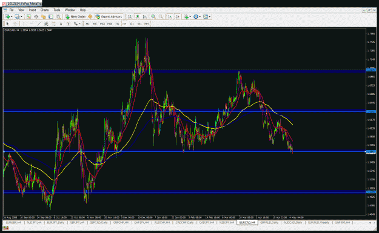Open the Profiles toolbar icon
Screen dimensions: 379x233
pos(17,17)
